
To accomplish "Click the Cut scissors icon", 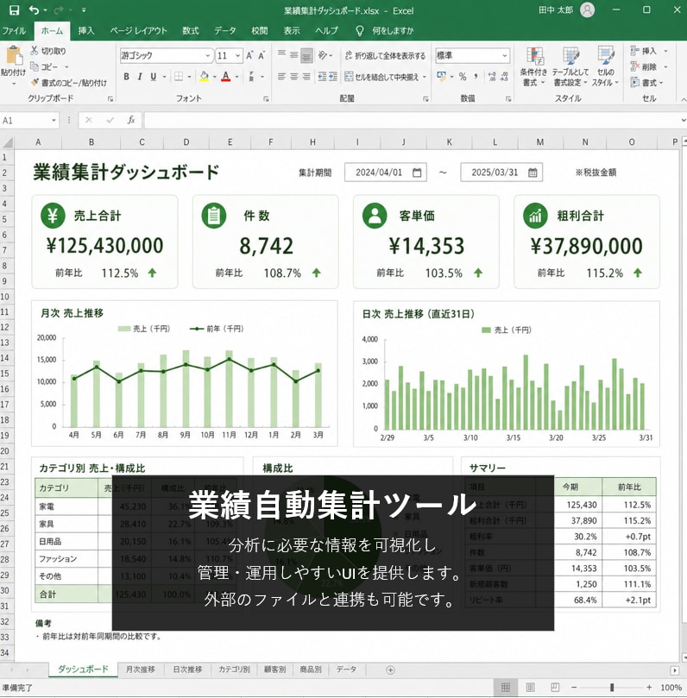I will [34, 50].
